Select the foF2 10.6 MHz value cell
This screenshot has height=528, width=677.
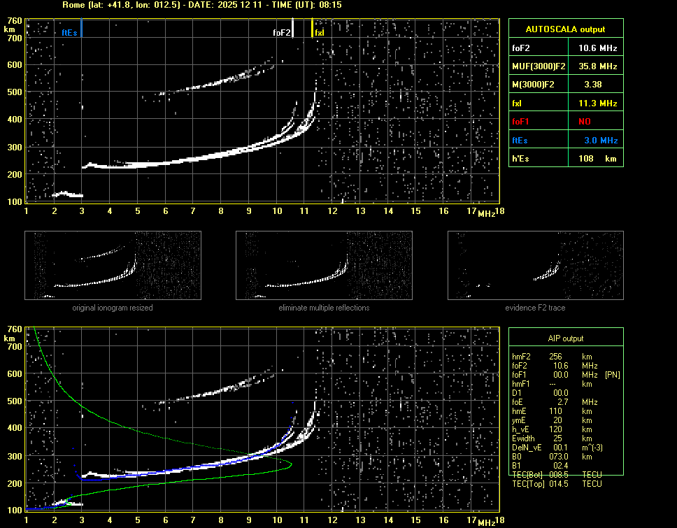[x=597, y=48]
